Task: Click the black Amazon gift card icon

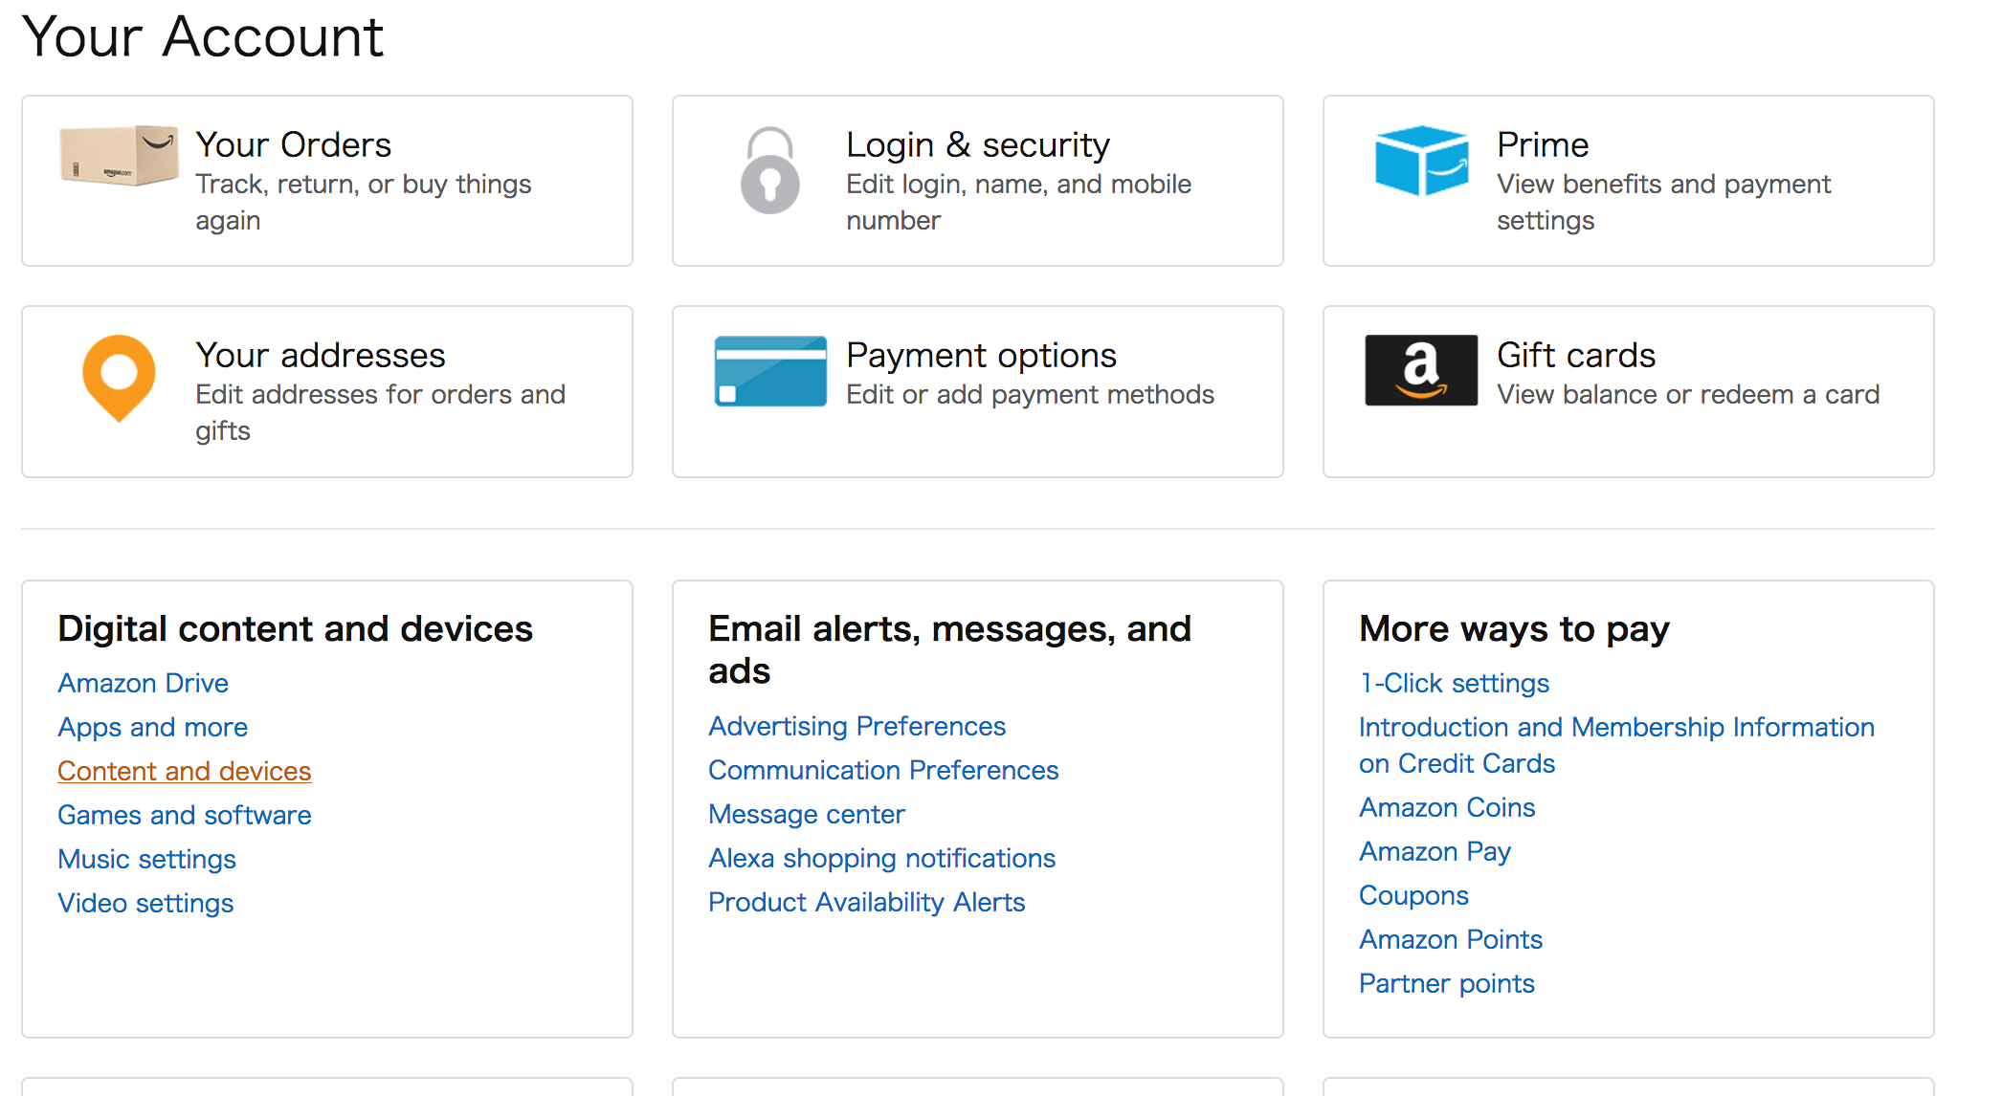Action: coord(1420,370)
